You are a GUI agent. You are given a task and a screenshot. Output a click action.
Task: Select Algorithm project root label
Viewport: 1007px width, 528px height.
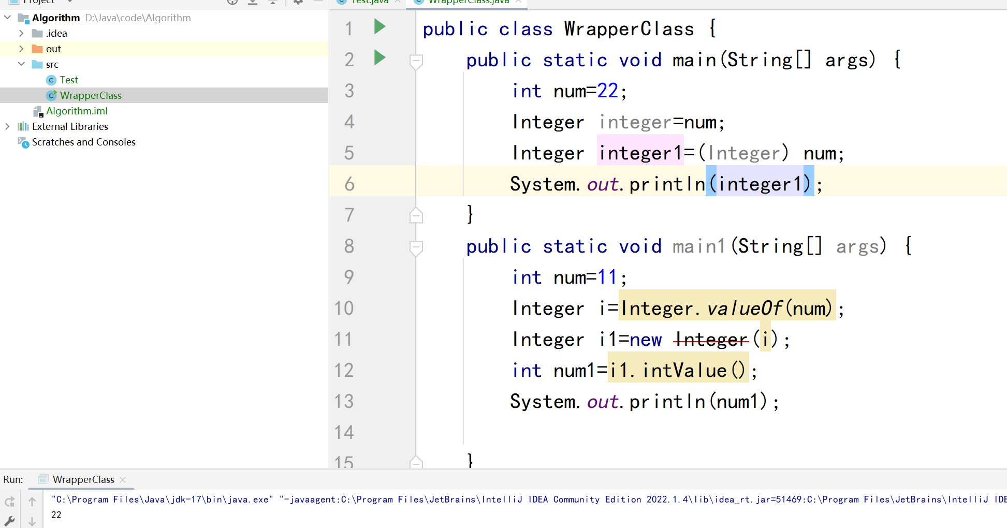coord(56,18)
